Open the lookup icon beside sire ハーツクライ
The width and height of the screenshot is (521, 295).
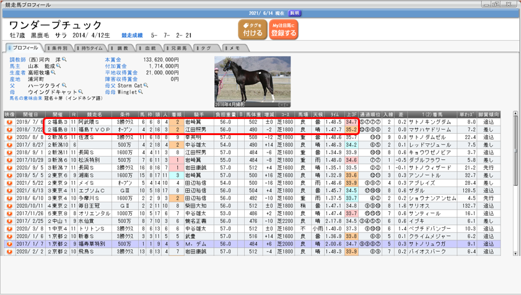(x=63, y=86)
